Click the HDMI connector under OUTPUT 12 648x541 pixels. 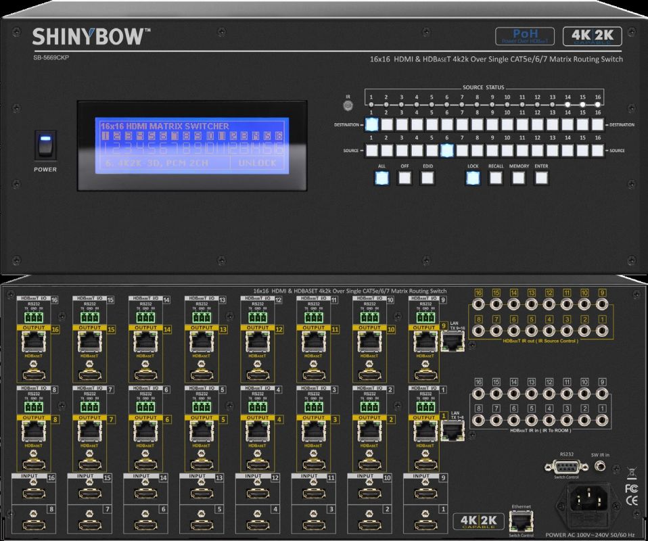[258, 375]
